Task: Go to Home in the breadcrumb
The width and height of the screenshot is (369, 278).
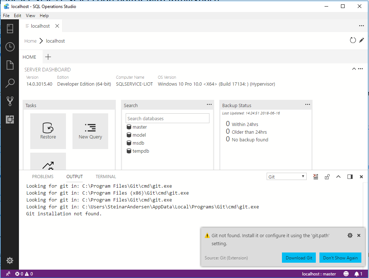Action: pyautogui.click(x=30, y=41)
